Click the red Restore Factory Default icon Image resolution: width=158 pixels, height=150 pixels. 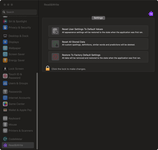[56, 57]
